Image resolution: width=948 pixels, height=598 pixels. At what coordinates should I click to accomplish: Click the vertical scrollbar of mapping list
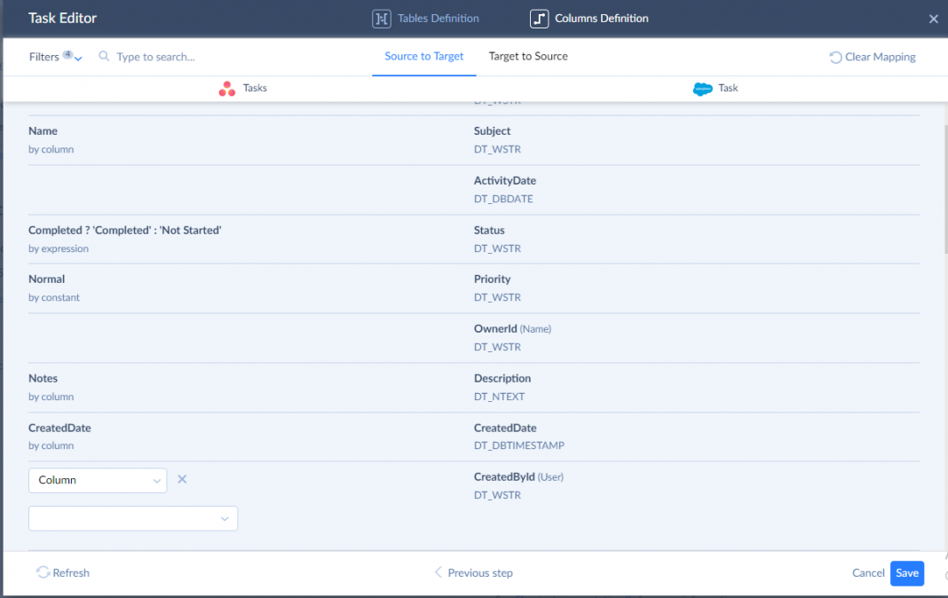pyautogui.click(x=943, y=186)
